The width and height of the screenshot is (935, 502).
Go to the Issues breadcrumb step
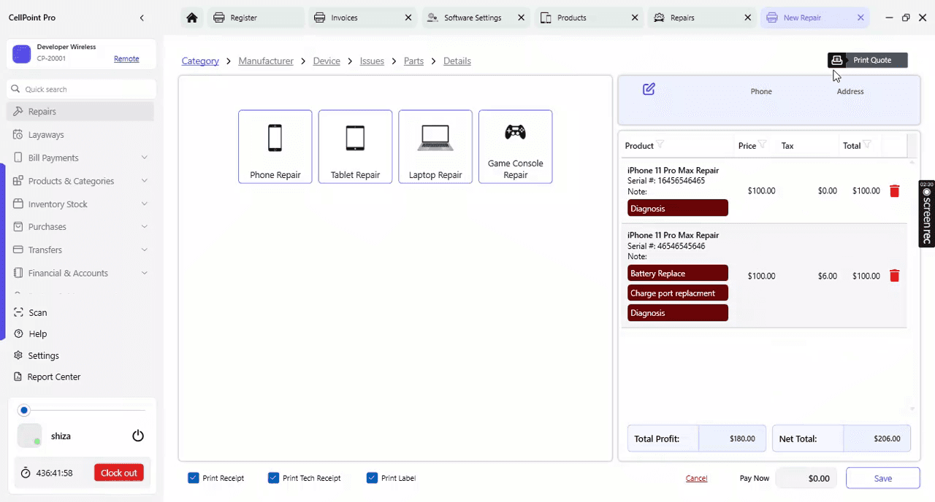(372, 61)
